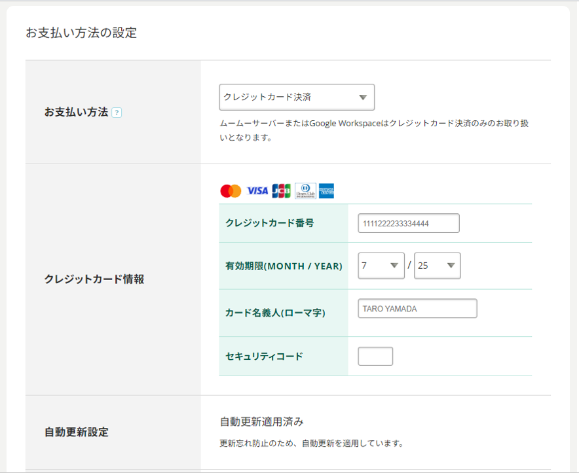
Task: Click the payment method dropdown arrow
Action: (x=363, y=97)
